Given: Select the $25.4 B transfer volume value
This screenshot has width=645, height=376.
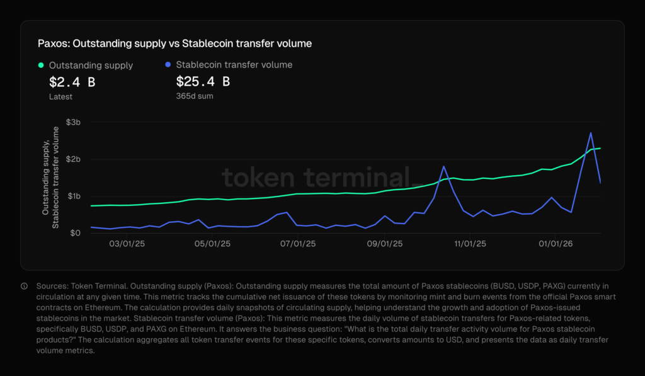Looking at the screenshot, I should pyautogui.click(x=203, y=82).
